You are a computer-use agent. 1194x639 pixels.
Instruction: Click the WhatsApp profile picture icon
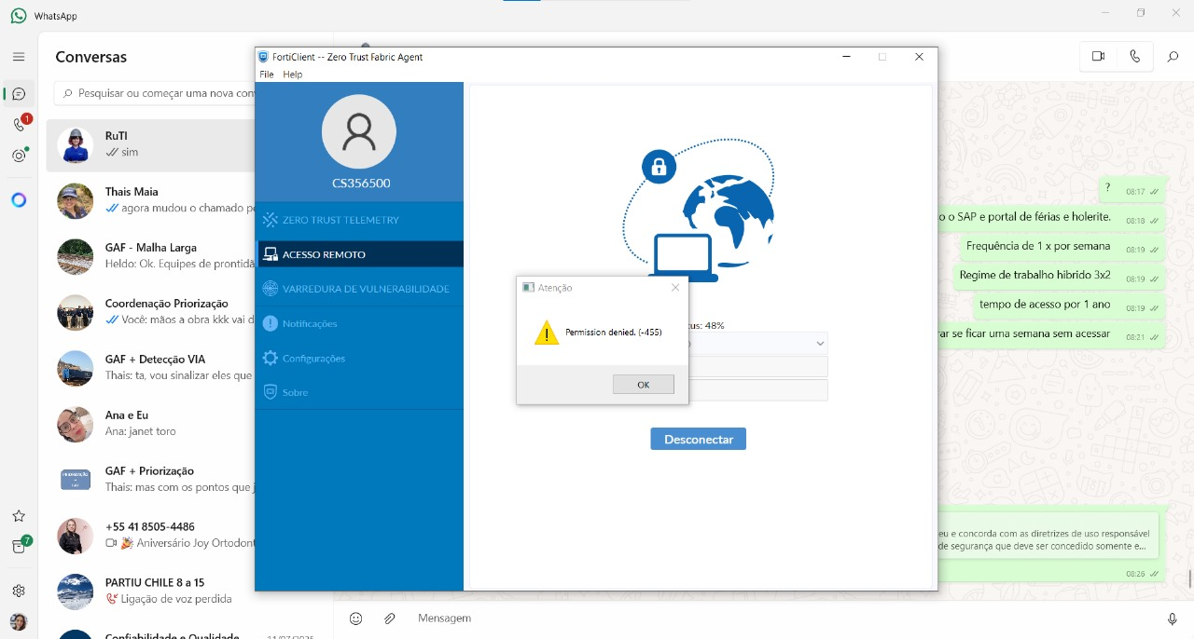tap(19, 621)
